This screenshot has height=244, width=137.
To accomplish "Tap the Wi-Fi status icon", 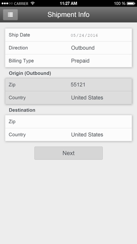I will point(33,3).
